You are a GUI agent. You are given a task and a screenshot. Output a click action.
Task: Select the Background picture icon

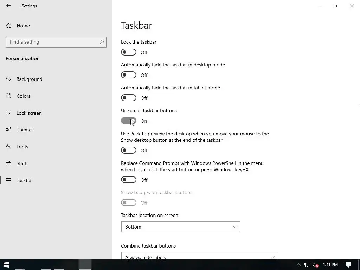pos(8,79)
